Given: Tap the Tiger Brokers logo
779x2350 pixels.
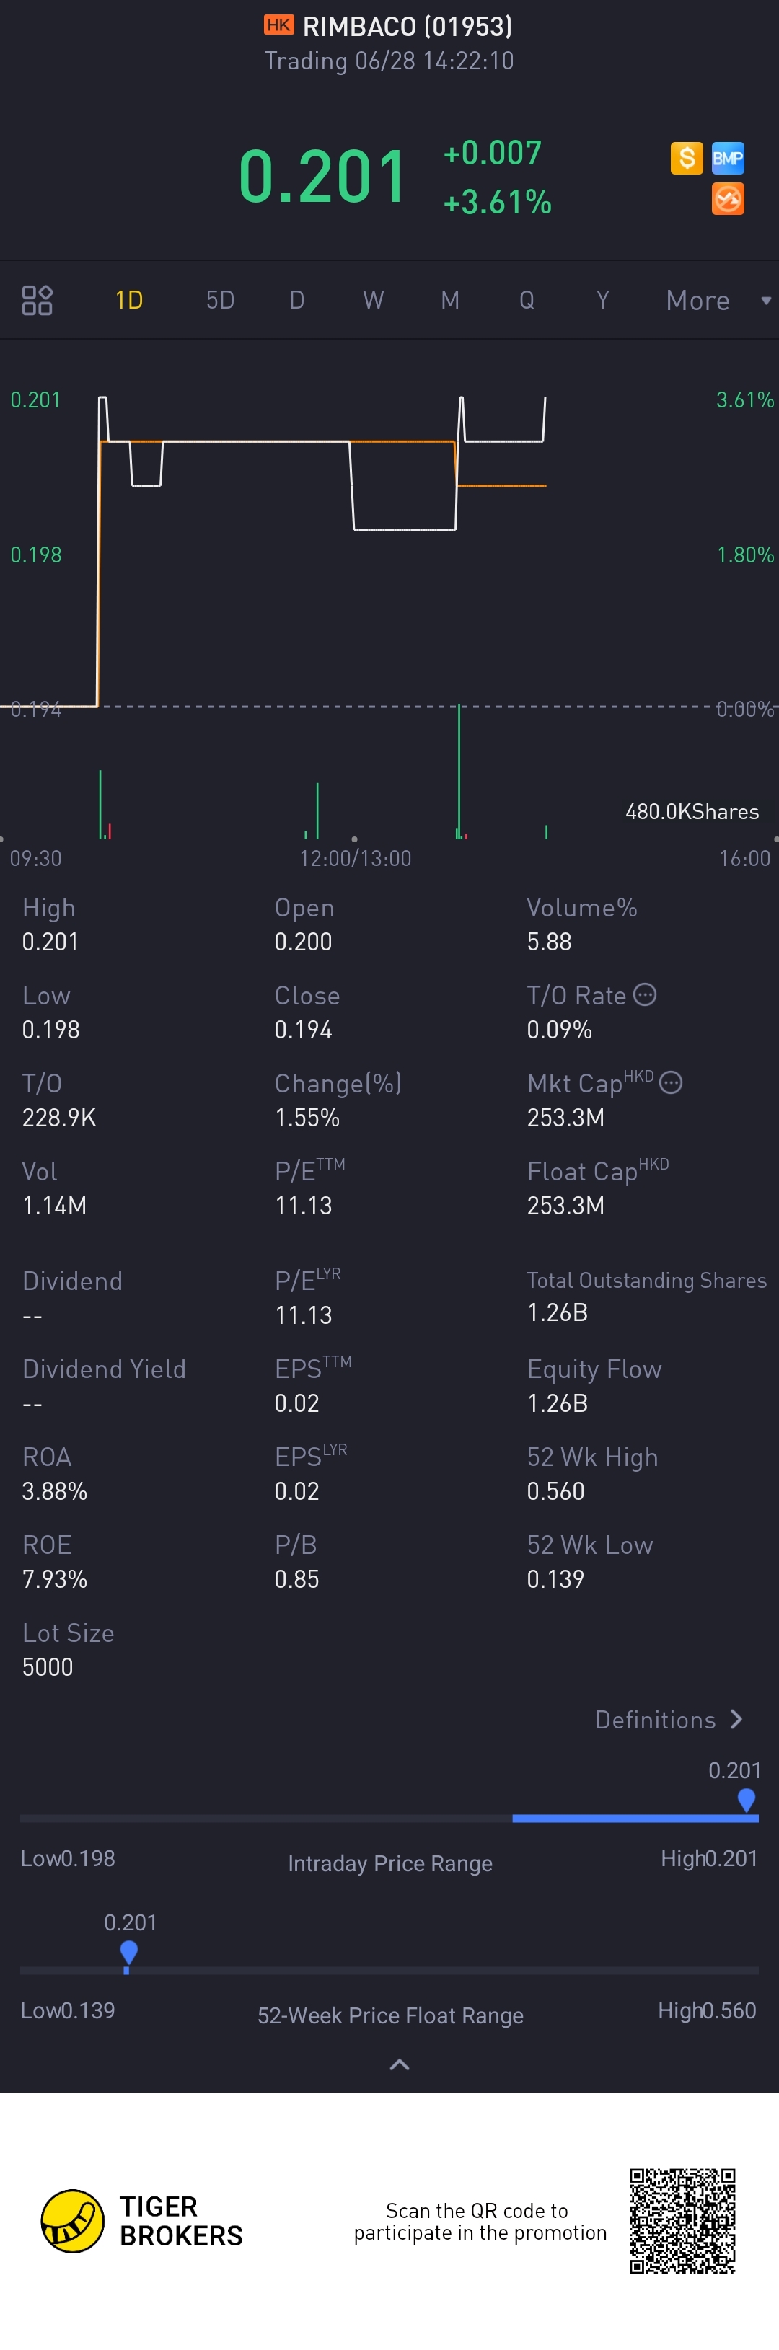Looking at the screenshot, I should point(73,2220).
